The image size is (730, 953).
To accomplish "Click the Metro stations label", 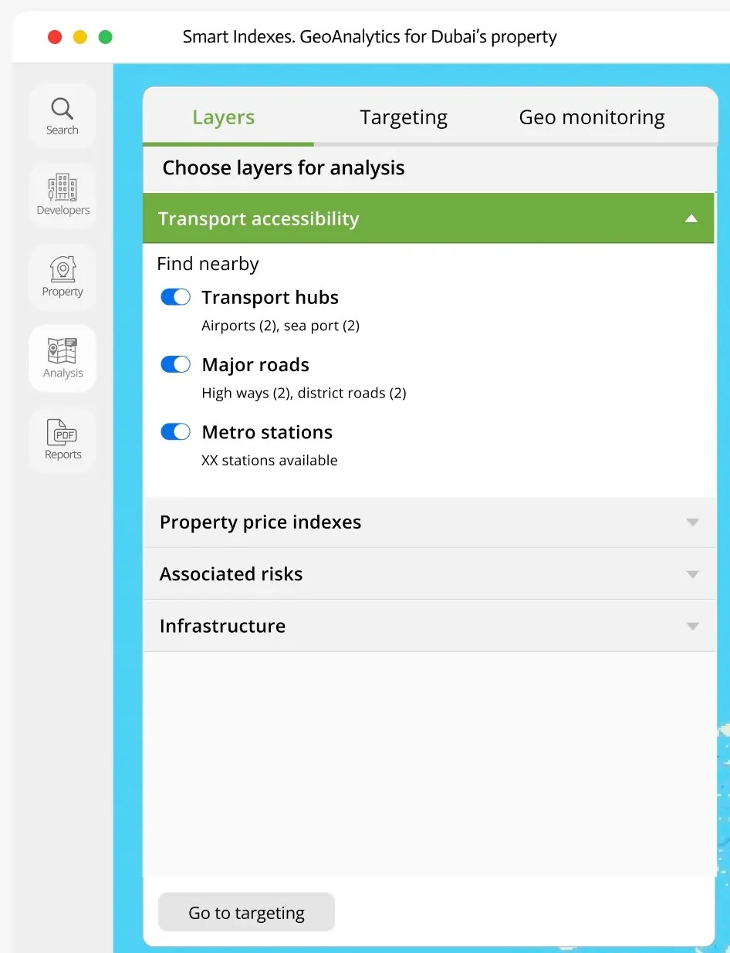I will [x=267, y=432].
